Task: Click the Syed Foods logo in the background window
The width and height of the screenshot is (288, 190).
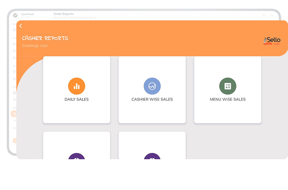Action: 15,15
